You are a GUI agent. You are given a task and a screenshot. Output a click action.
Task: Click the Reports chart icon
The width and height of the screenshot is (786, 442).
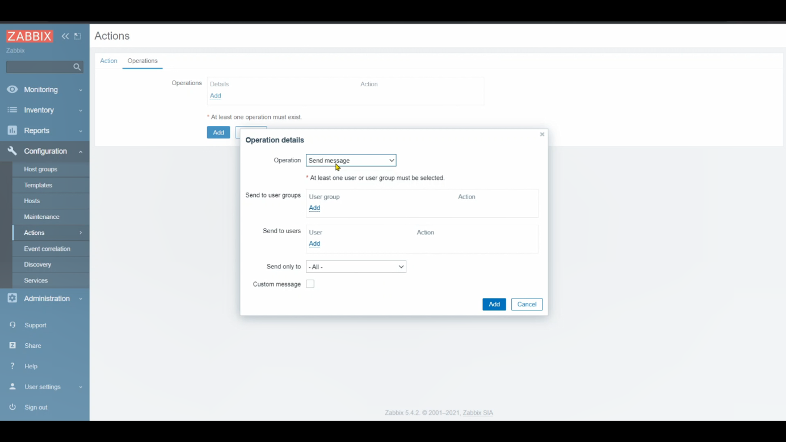(12, 131)
